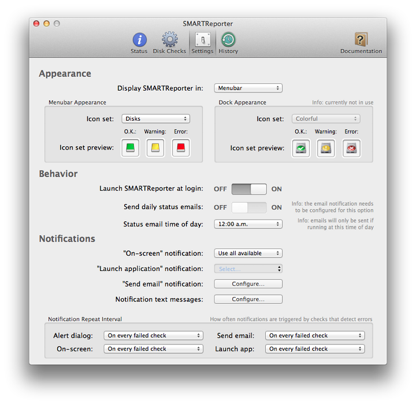The image size is (416, 405).
Task: Open the Alert dialog interval dropdown
Action: [153, 336]
